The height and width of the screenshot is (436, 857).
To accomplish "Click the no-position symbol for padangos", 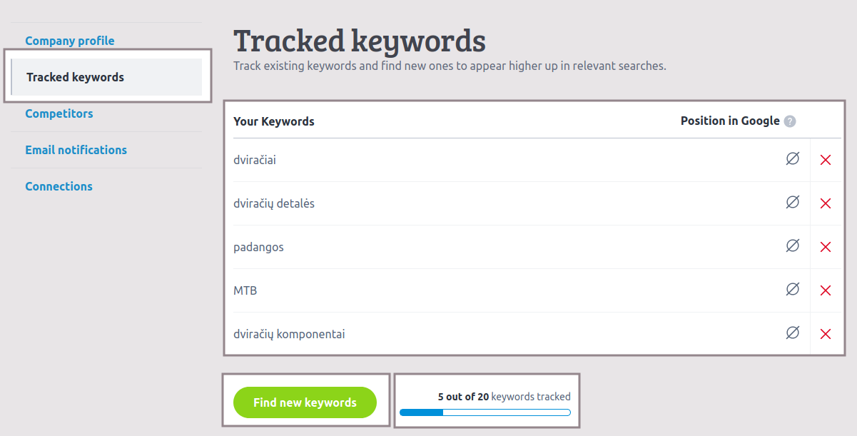I will click(792, 246).
